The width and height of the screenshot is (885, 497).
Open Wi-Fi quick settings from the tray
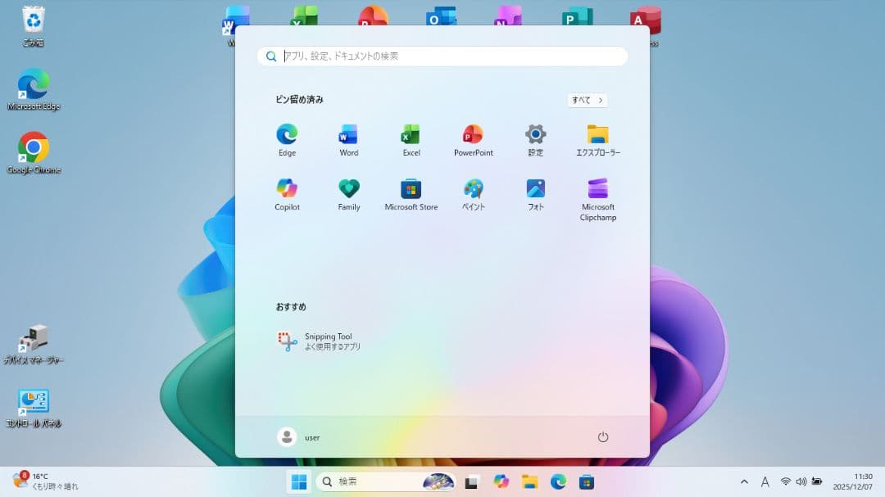point(784,481)
